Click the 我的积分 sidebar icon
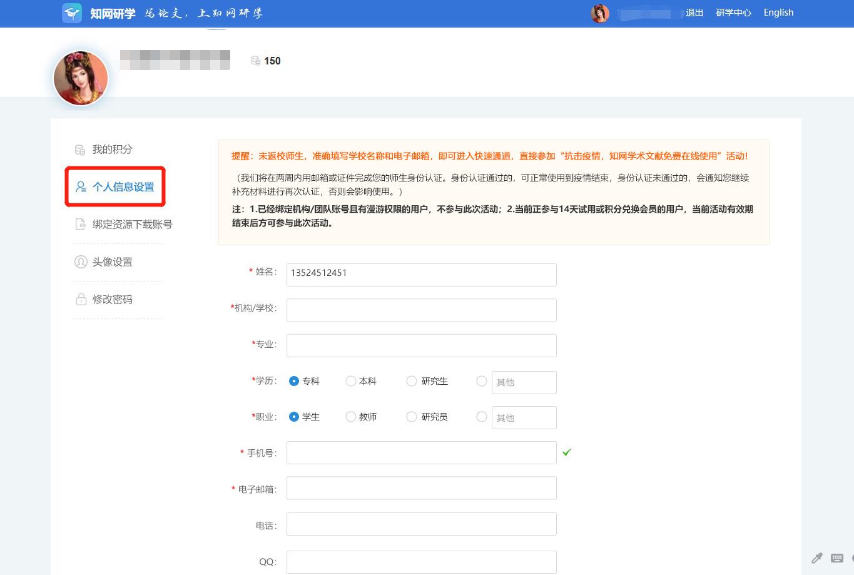This screenshot has width=854, height=575. pos(80,150)
